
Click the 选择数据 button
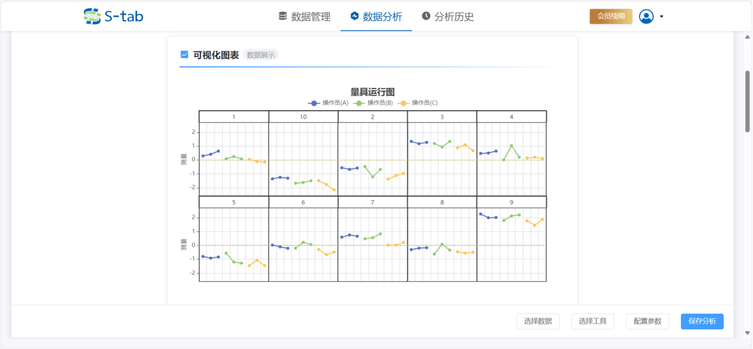point(537,321)
